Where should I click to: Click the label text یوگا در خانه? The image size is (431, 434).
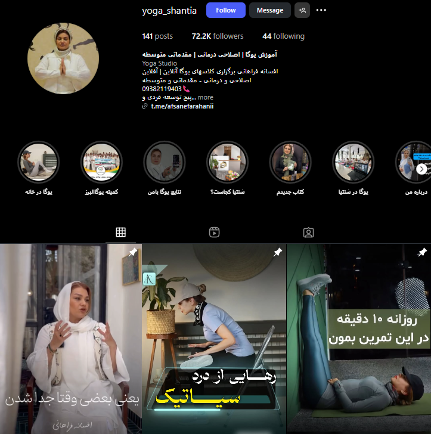point(39,192)
